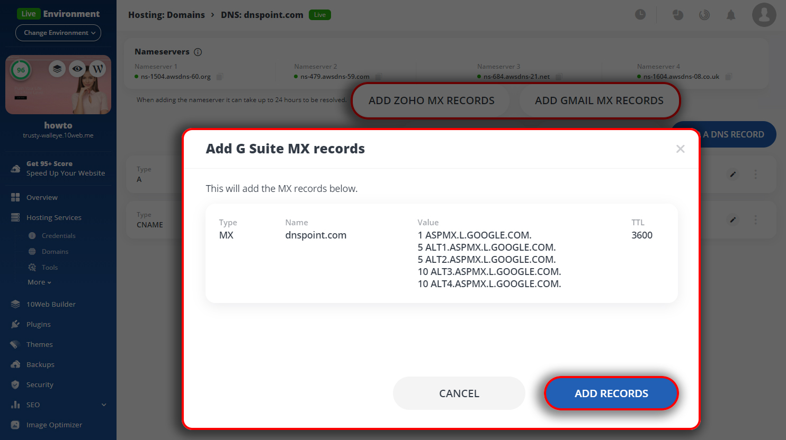Screen dimensions: 786x440
Task: Open Backups in sidebar
Action: 40,364
